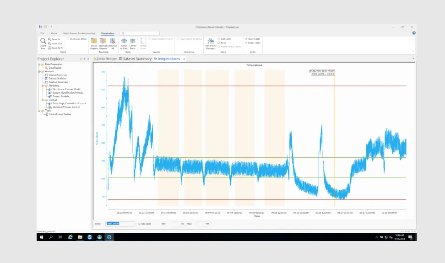
Task: Open the File menu
Action: coord(42,33)
